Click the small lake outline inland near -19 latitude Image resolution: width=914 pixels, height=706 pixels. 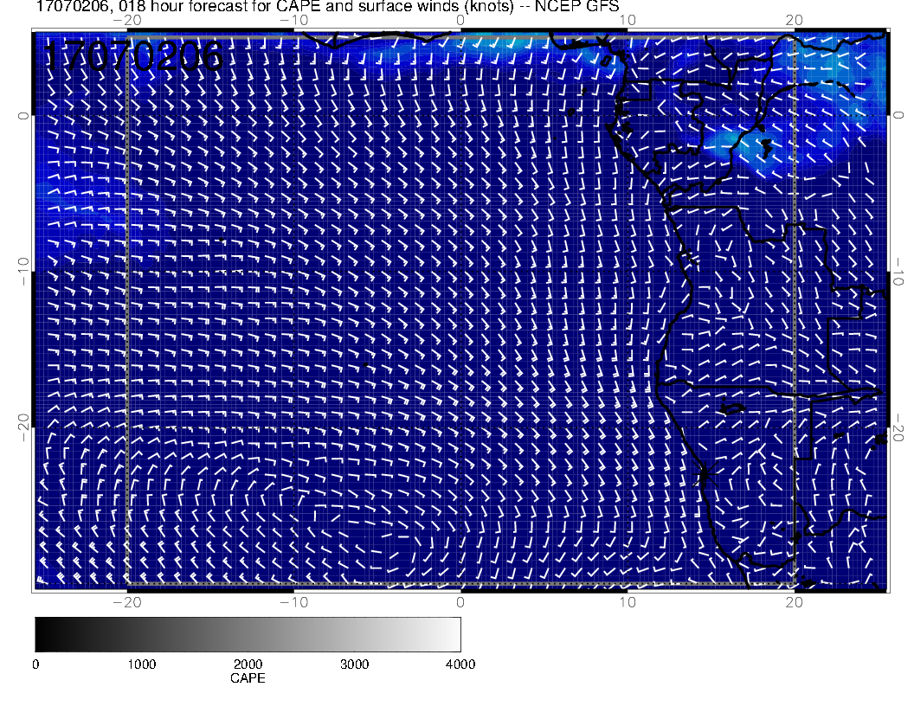pos(732,408)
